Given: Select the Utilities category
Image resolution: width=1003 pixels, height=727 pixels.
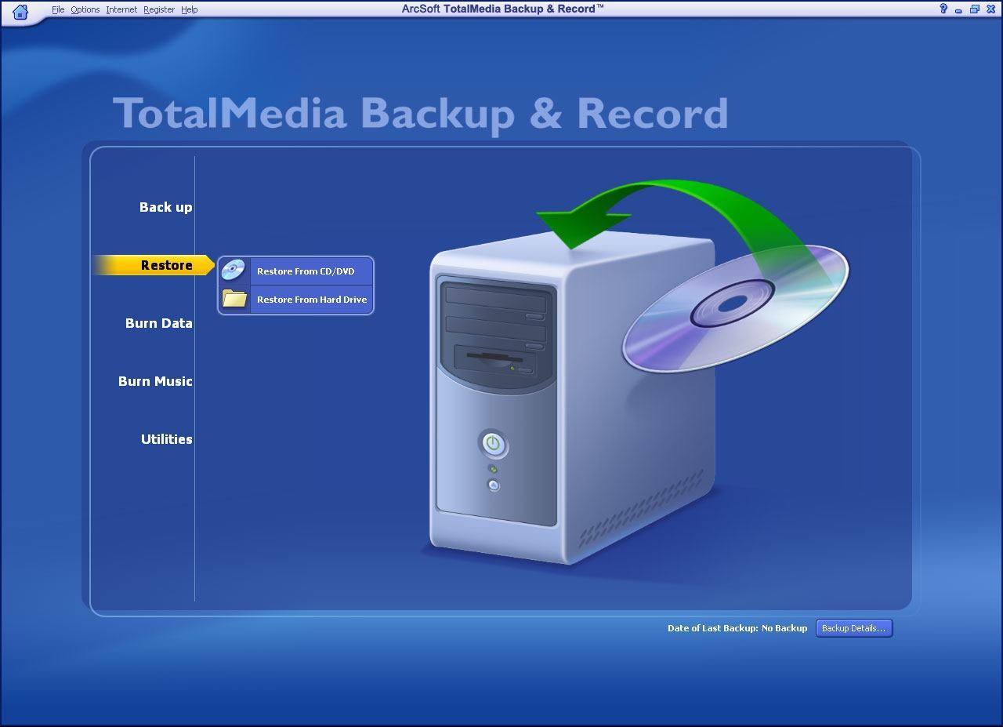Looking at the screenshot, I should [166, 439].
